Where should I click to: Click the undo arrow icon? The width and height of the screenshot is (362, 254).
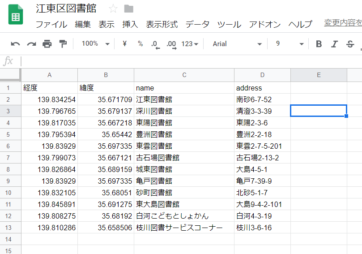point(16,44)
